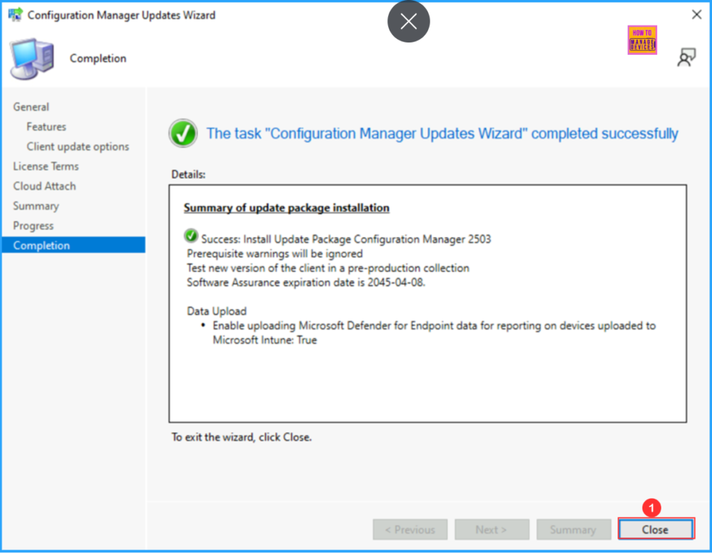Screen dimensions: 712x553
Task: Click the large green success checkmark icon
Action: (x=184, y=134)
